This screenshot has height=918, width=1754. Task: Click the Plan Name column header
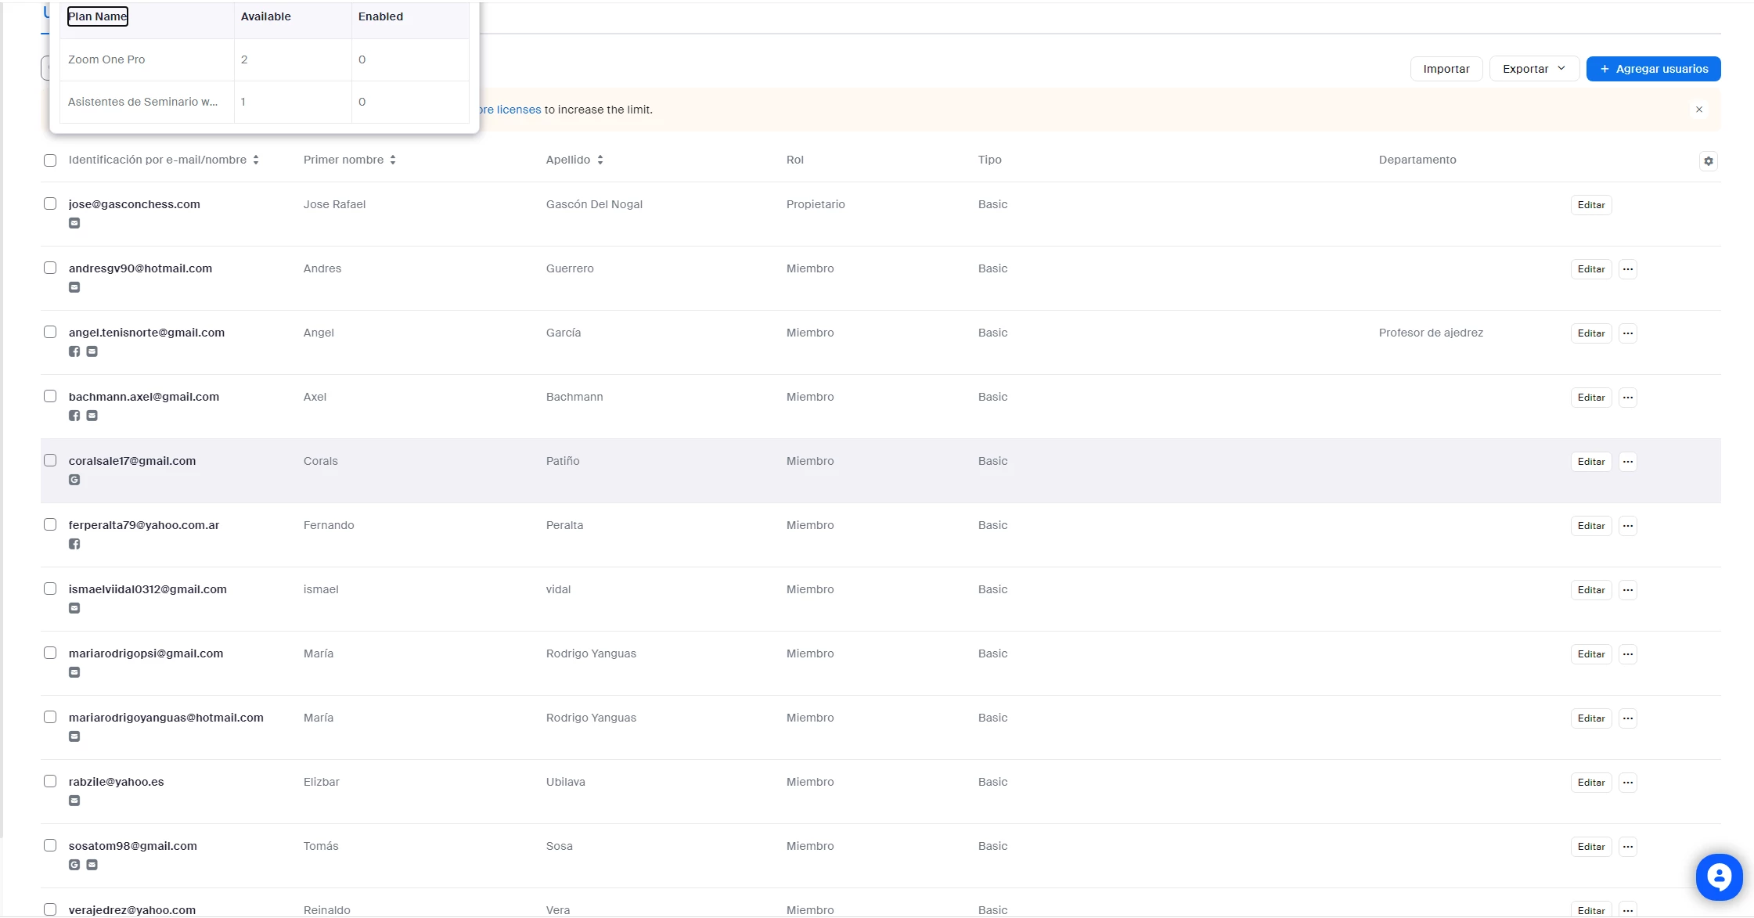click(97, 16)
